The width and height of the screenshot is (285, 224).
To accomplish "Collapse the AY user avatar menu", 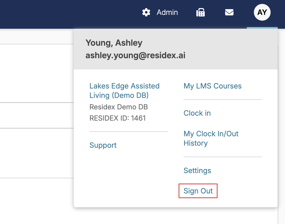I will [x=262, y=13].
